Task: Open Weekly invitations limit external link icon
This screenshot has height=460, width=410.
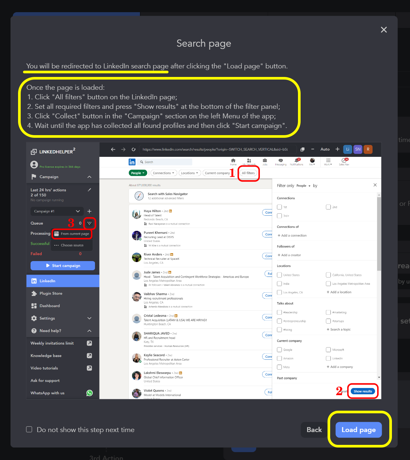Action: coord(89,343)
